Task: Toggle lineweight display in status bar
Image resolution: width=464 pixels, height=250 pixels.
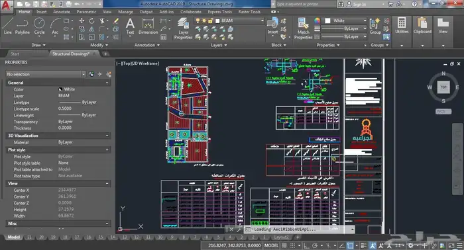Action: point(364,245)
